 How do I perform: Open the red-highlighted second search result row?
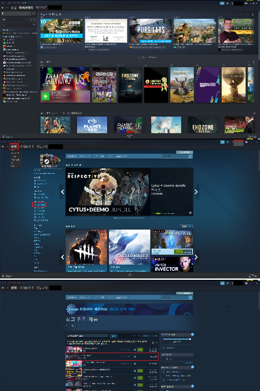(112, 357)
